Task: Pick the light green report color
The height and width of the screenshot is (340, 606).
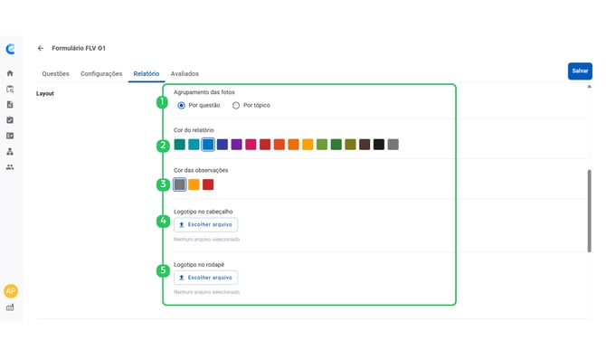Action: click(322, 145)
